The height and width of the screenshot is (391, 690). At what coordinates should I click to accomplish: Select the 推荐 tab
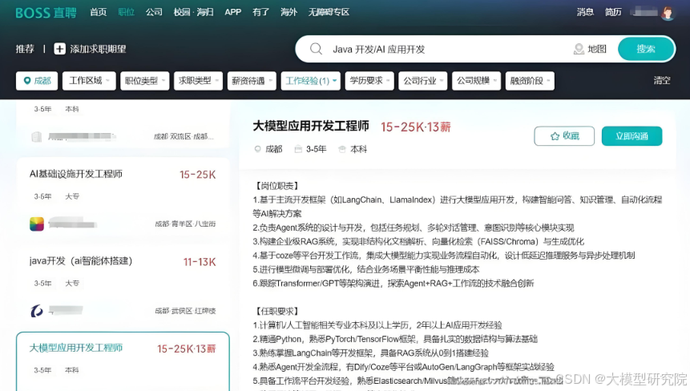[25, 49]
